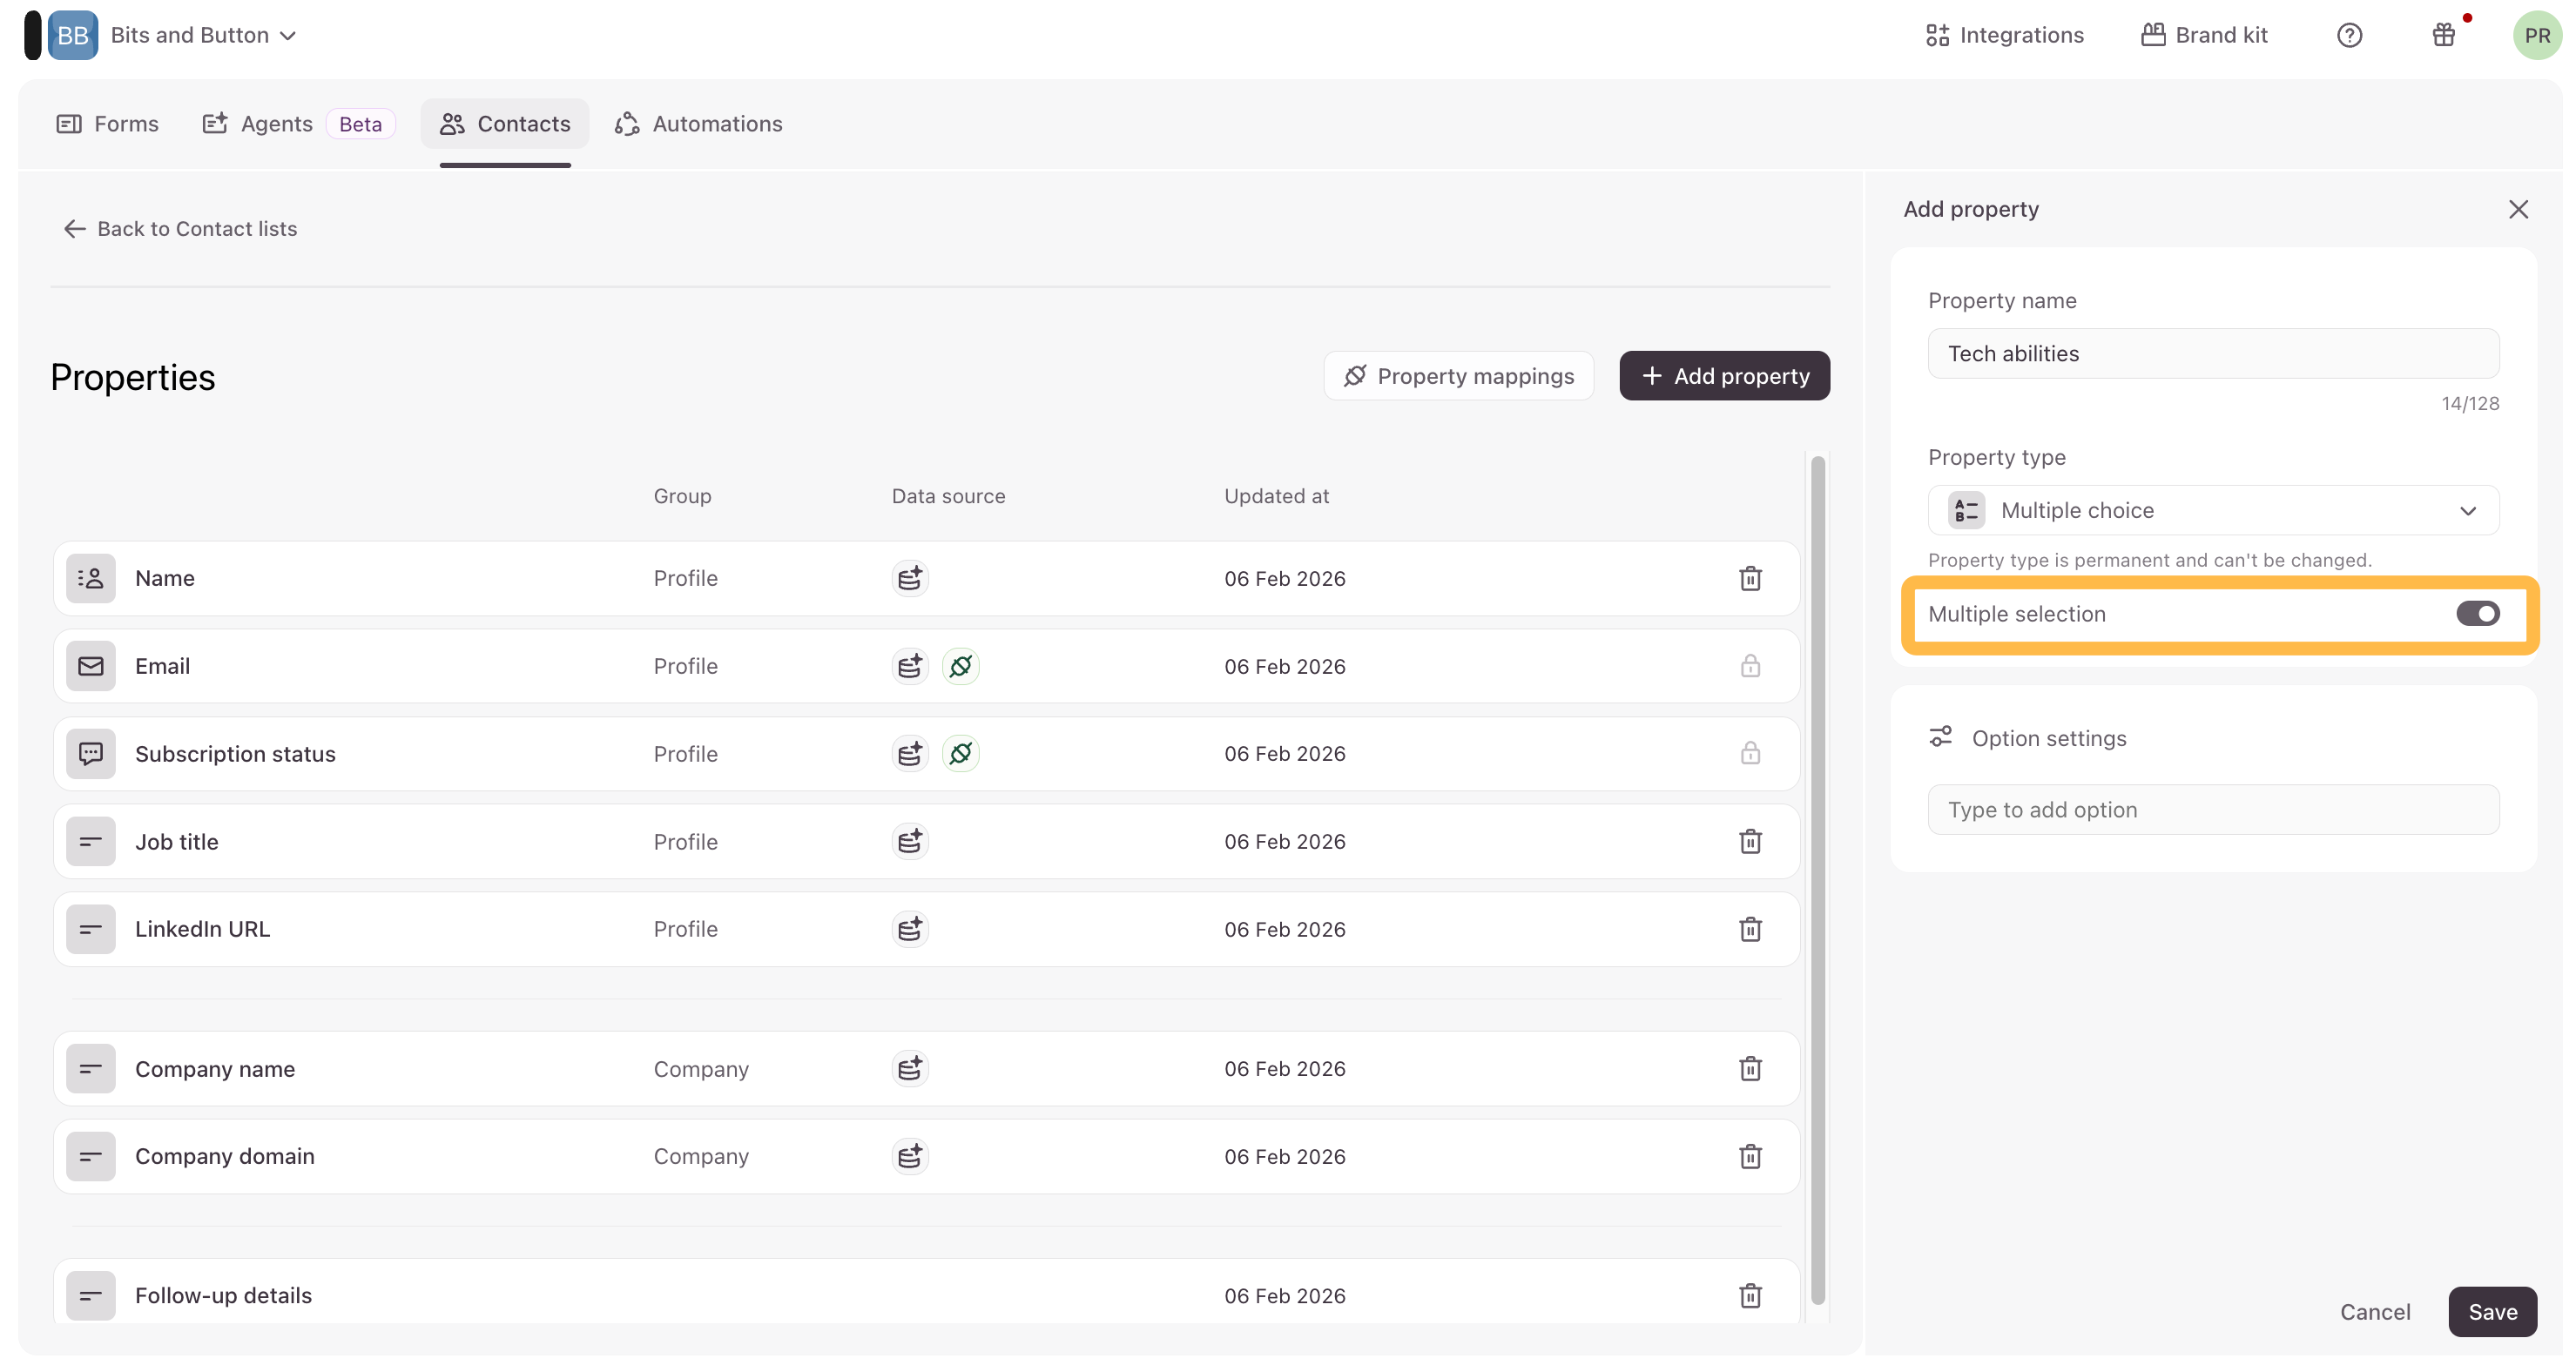Viewport: 2576px width, 1365px height.
Task: Click the lock icon on Subscription status
Action: coord(1749,753)
